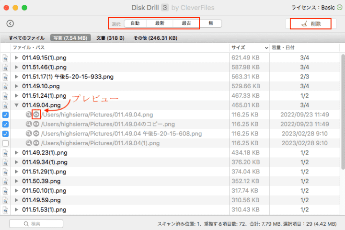
Task: Click file icon for 011.50.10(1).png row
Action: (x=5, y=191)
